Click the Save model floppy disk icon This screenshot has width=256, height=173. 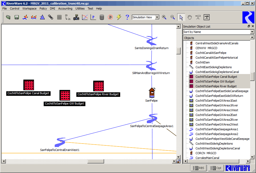click(x=17, y=17)
